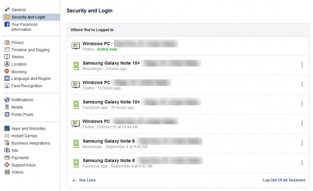Click Log Out Of All Sessions
313x191 pixels.
pos(284,180)
